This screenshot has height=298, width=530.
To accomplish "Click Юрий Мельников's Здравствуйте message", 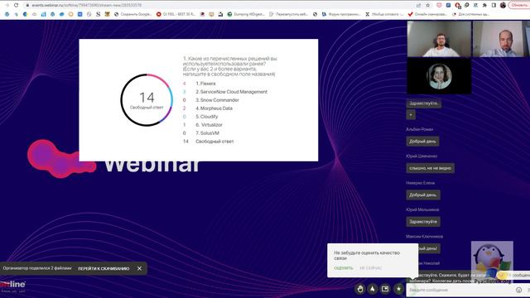I will tap(423, 222).
